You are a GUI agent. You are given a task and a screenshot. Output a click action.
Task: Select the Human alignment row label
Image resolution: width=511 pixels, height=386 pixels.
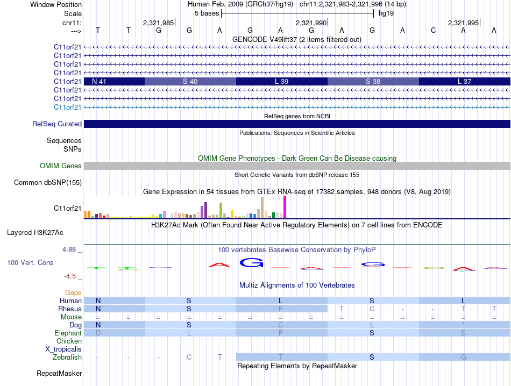click(x=70, y=301)
